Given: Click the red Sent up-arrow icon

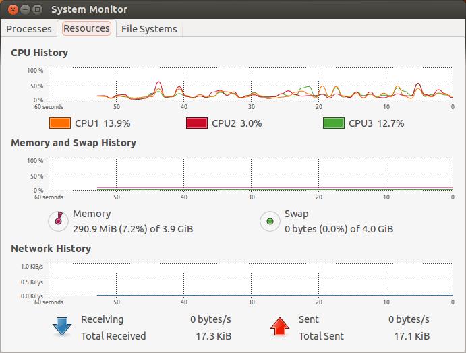Looking at the screenshot, I should tap(279, 327).
